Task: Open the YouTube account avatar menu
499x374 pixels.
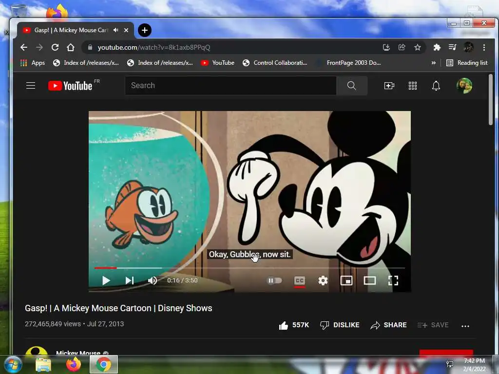Action: click(464, 86)
